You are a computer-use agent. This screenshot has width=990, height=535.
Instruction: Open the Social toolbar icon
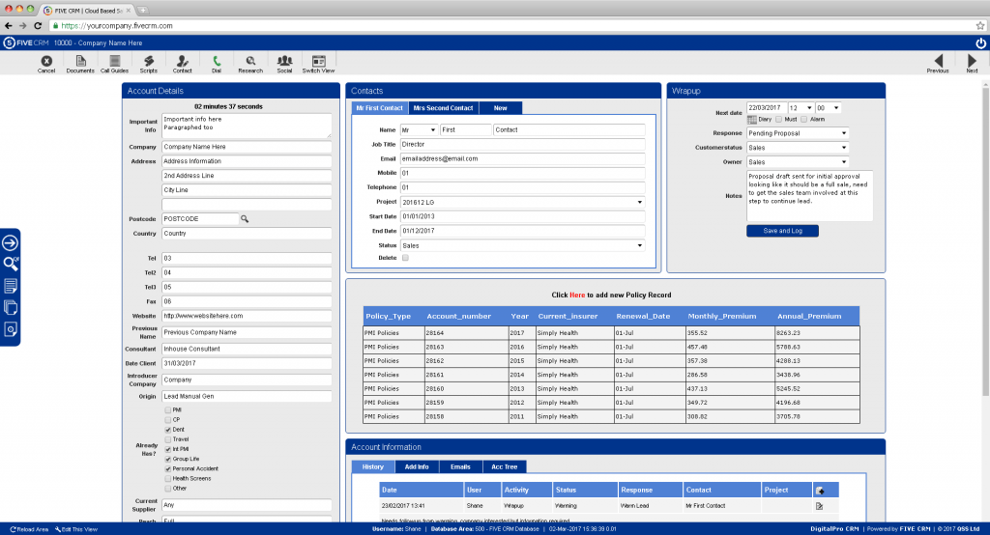285,63
